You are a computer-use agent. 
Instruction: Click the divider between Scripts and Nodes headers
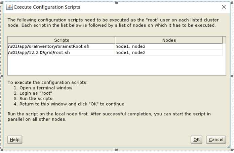coord(115,40)
